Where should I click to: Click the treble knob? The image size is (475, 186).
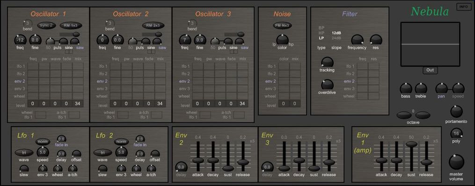(421, 88)
